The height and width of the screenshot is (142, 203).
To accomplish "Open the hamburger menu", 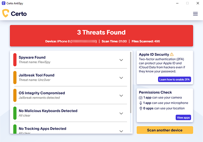I will coord(195,14).
